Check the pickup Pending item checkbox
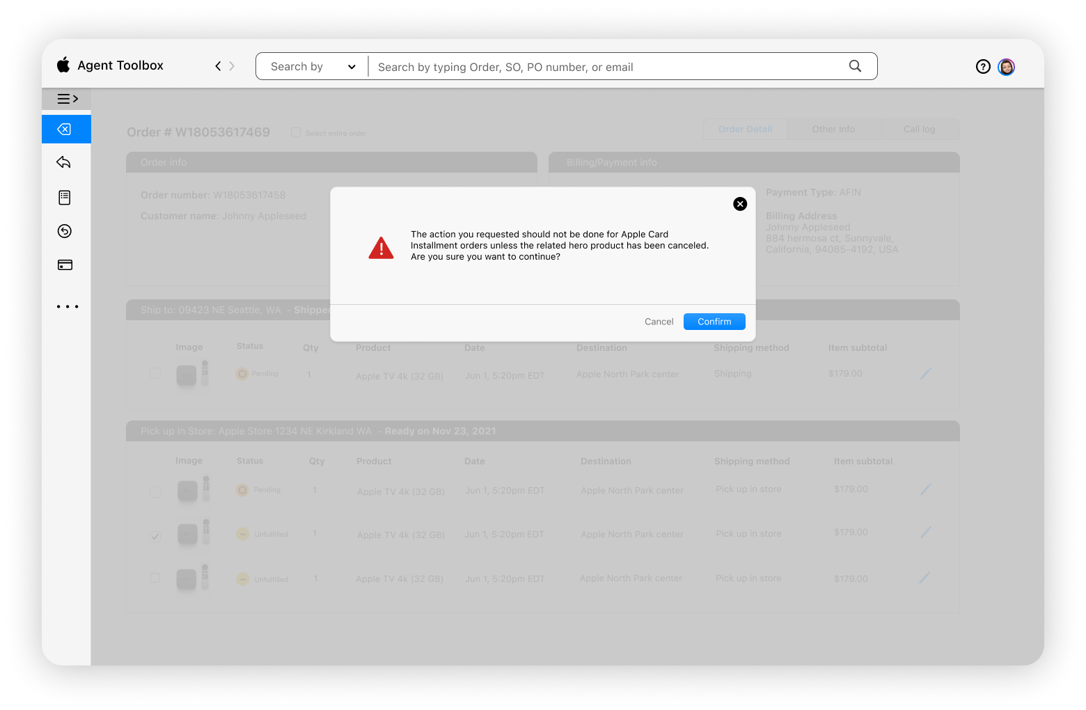 coord(155,492)
